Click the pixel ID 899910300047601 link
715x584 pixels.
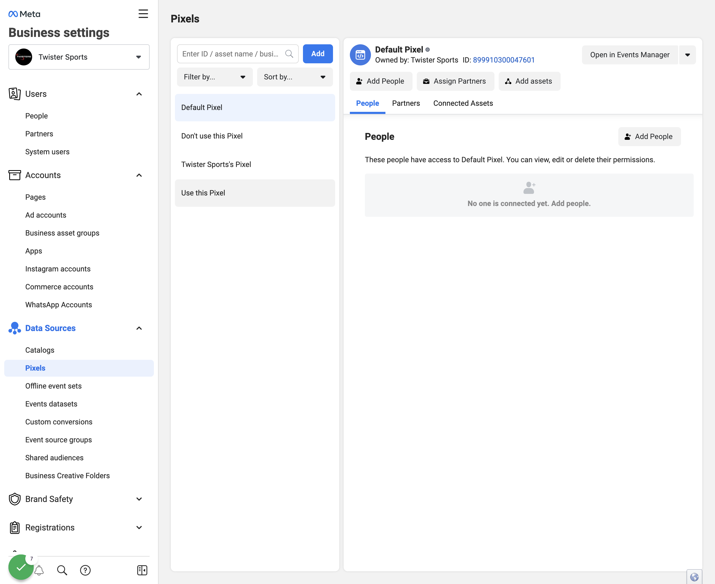(503, 60)
